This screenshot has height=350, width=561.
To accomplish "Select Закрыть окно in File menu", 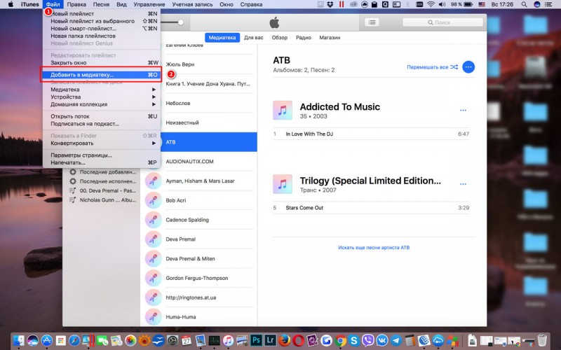I will [x=102, y=63].
